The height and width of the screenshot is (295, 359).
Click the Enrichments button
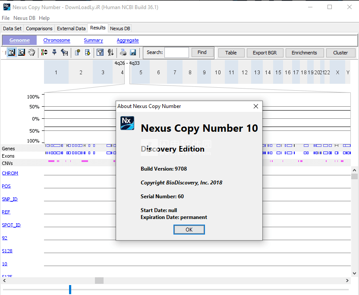[x=304, y=53]
